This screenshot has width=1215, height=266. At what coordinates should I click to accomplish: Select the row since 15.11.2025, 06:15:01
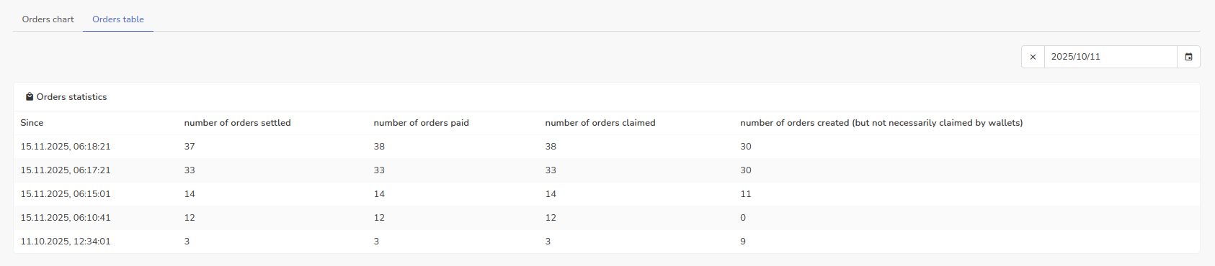click(x=607, y=193)
